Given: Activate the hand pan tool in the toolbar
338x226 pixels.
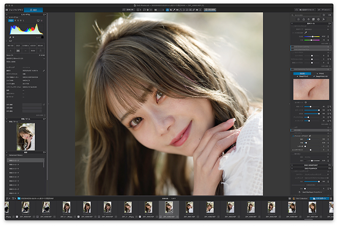Looking at the screenshot, I should [x=167, y=10].
